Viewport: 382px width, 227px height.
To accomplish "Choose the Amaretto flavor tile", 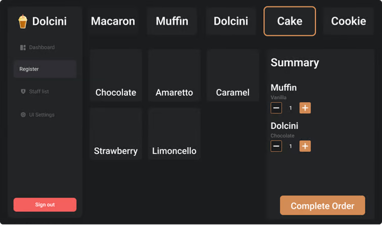I will pos(174,75).
